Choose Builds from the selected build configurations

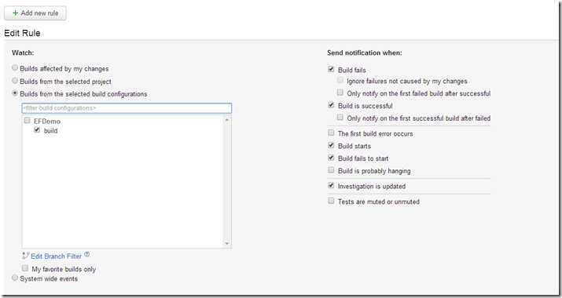[x=15, y=93]
